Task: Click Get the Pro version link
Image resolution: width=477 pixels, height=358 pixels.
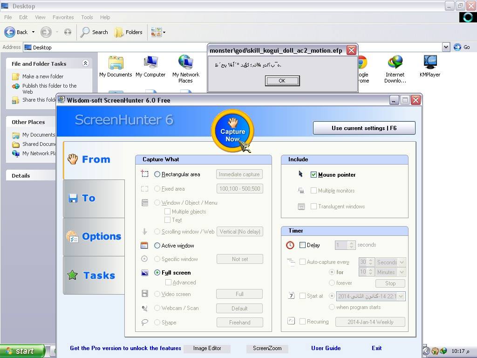Action: coord(125,348)
